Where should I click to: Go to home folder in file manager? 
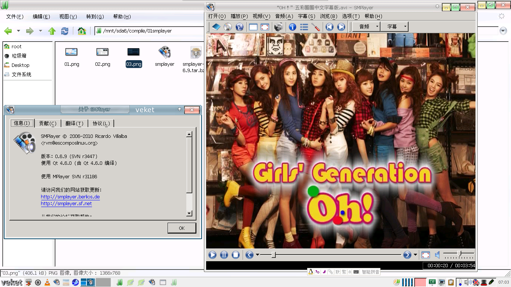[82, 31]
